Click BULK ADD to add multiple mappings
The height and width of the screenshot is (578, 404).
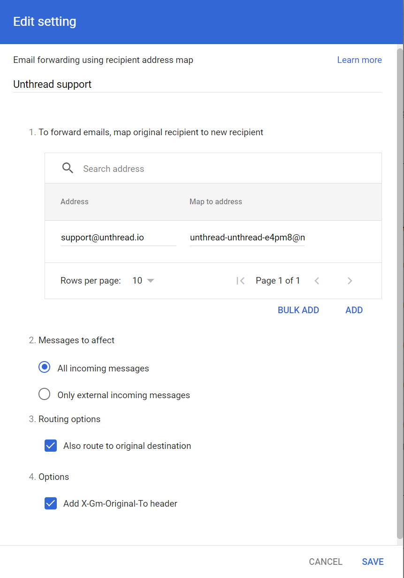298,310
